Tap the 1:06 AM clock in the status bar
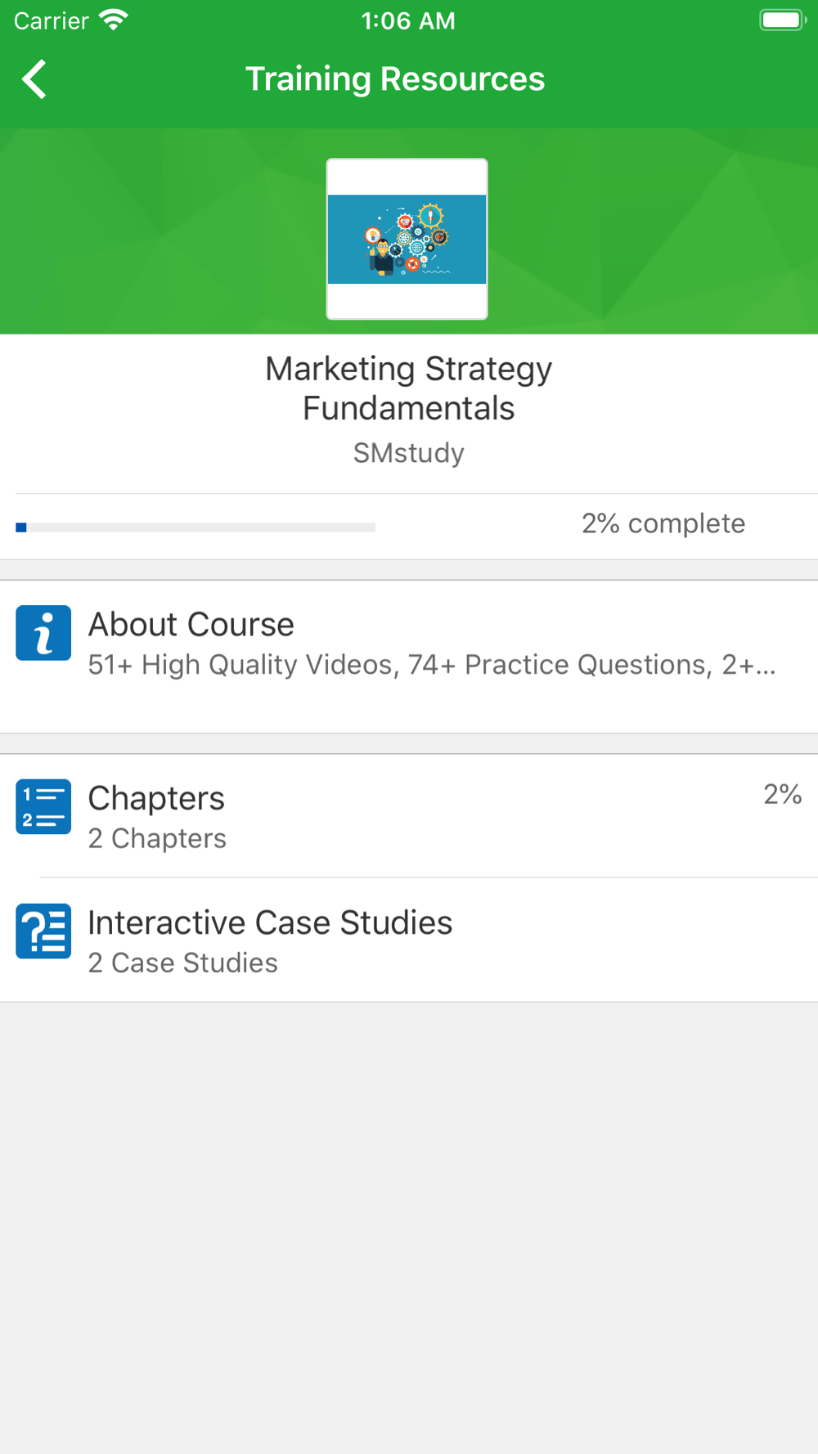 point(408,20)
